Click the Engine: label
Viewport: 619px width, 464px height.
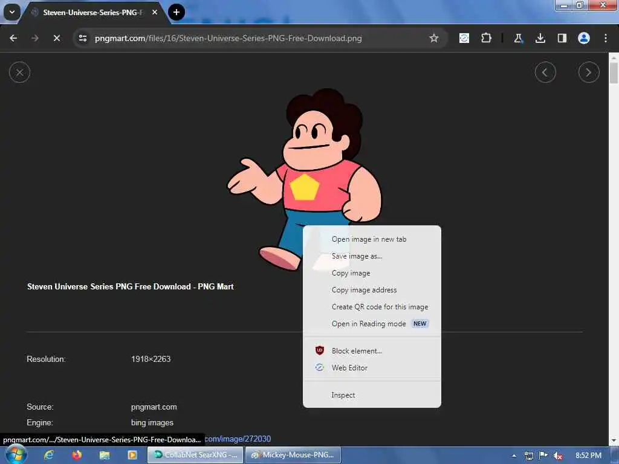(39, 422)
